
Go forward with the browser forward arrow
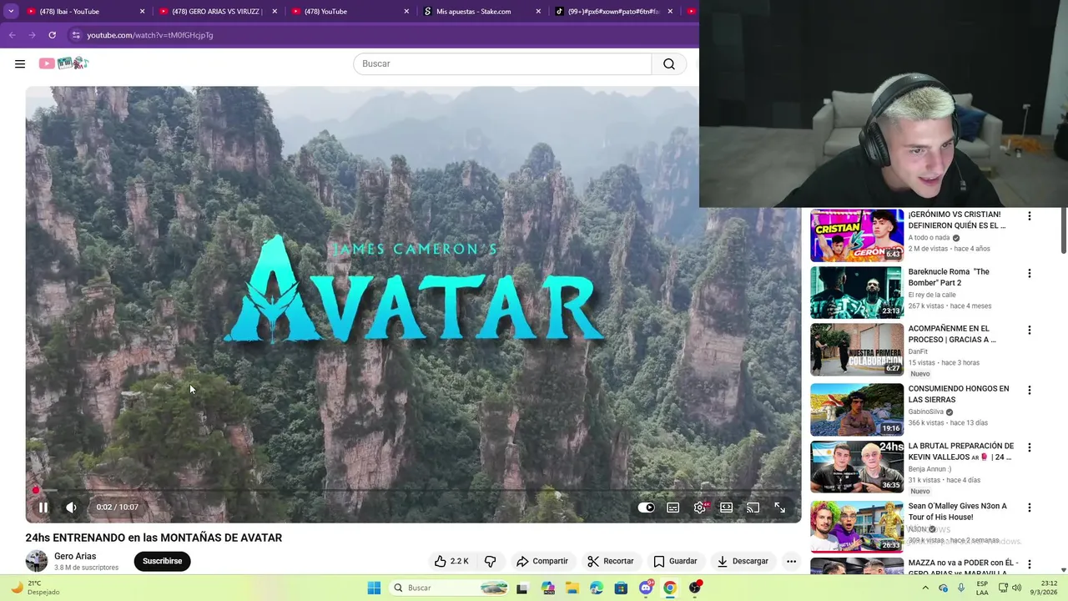point(32,35)
